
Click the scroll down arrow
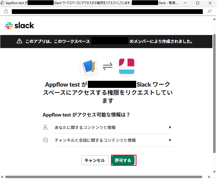click(214, 172)
